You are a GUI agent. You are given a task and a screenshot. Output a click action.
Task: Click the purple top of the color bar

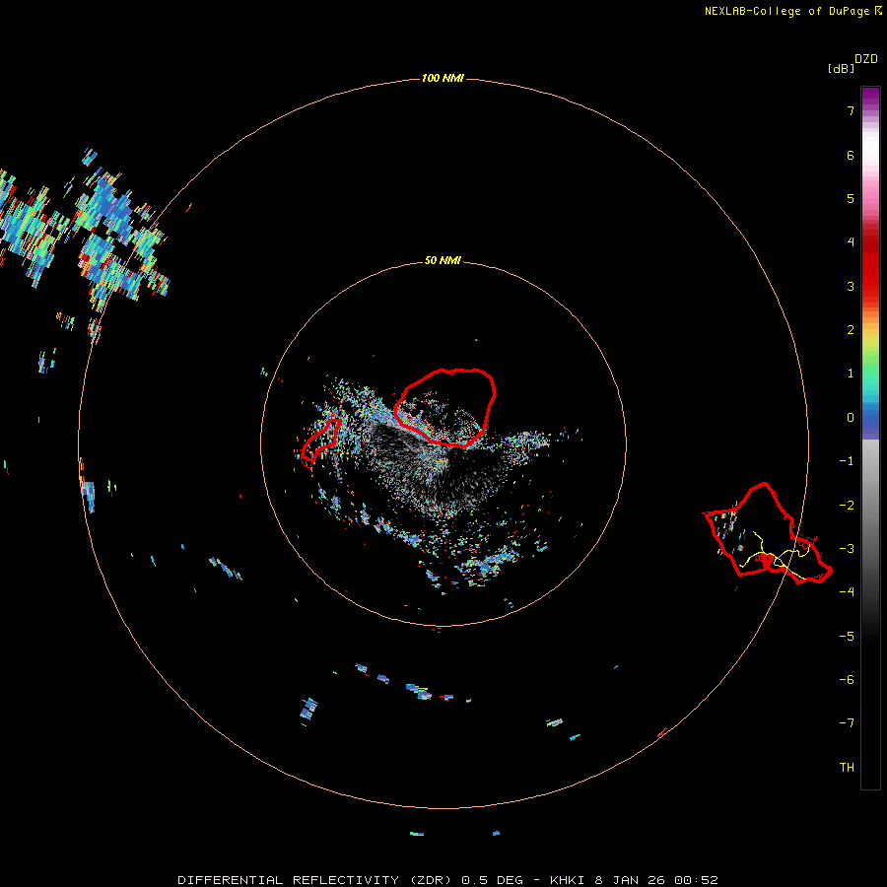(870, 98)
